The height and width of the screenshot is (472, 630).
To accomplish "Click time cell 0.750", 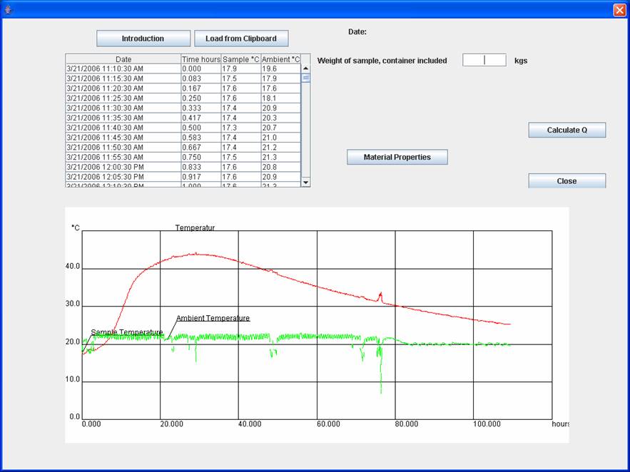I will [201, 157].
